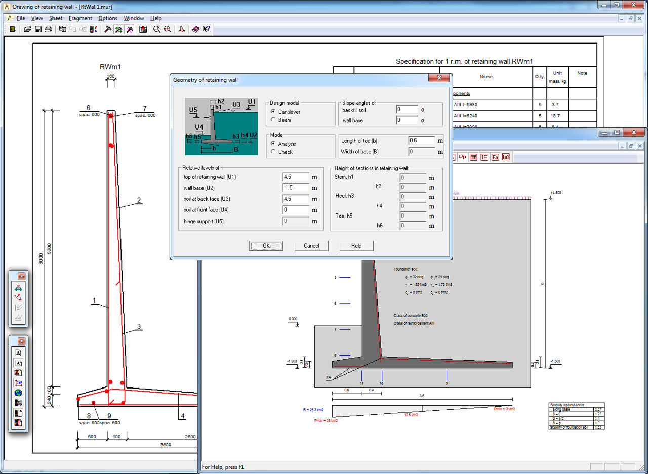This screenshot has height=474, width=648.
Task: Click the globe icon in floating palette
Action: click(x=18, y=393)
